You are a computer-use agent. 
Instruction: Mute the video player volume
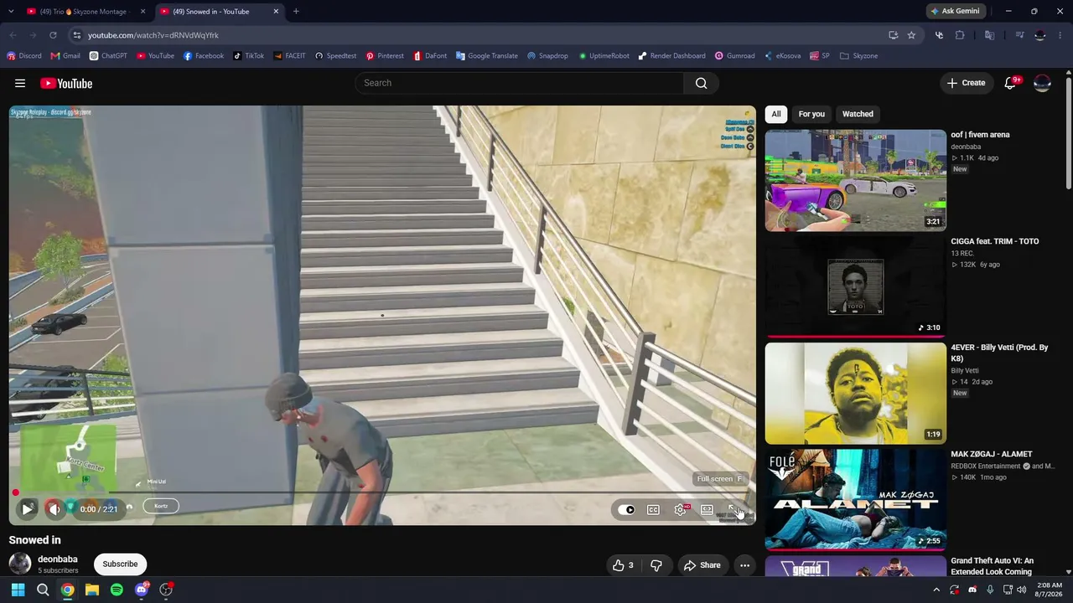coord(54,508)
